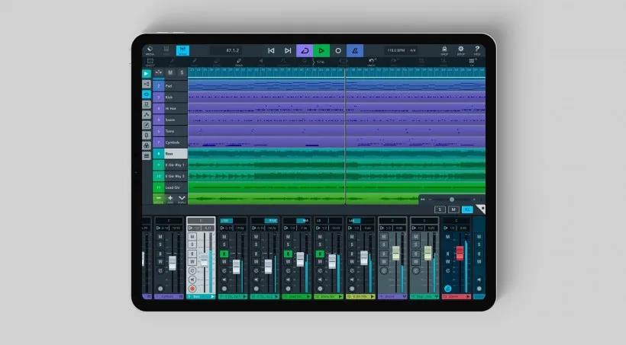Image resolution: width=626 pixels, height=345 pixels.
Task: Expand the track list chevron below tracks
Action: point(182,198)
